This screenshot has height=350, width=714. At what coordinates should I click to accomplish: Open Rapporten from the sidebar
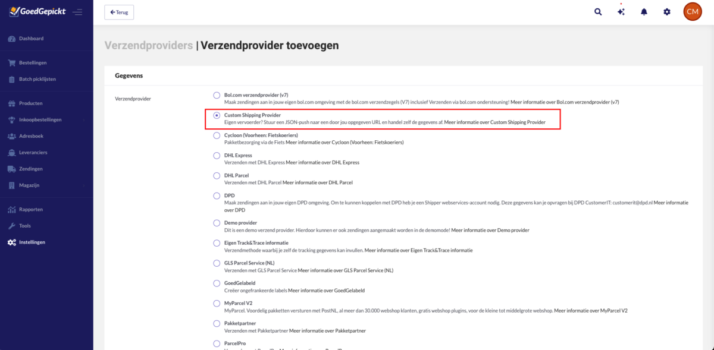tap(30, 209)
